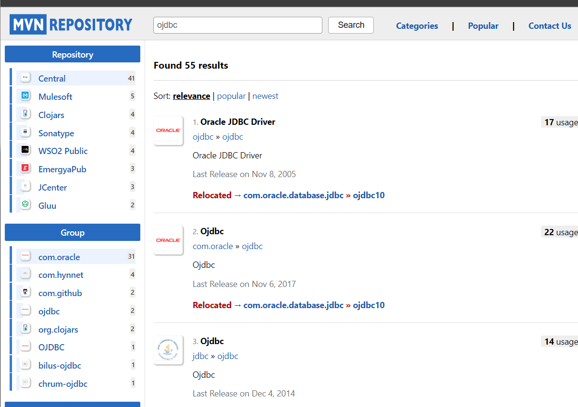This screenshot has height=407, width=578.
Task: Filter by Gluu repository link
Action: point(47,205)
